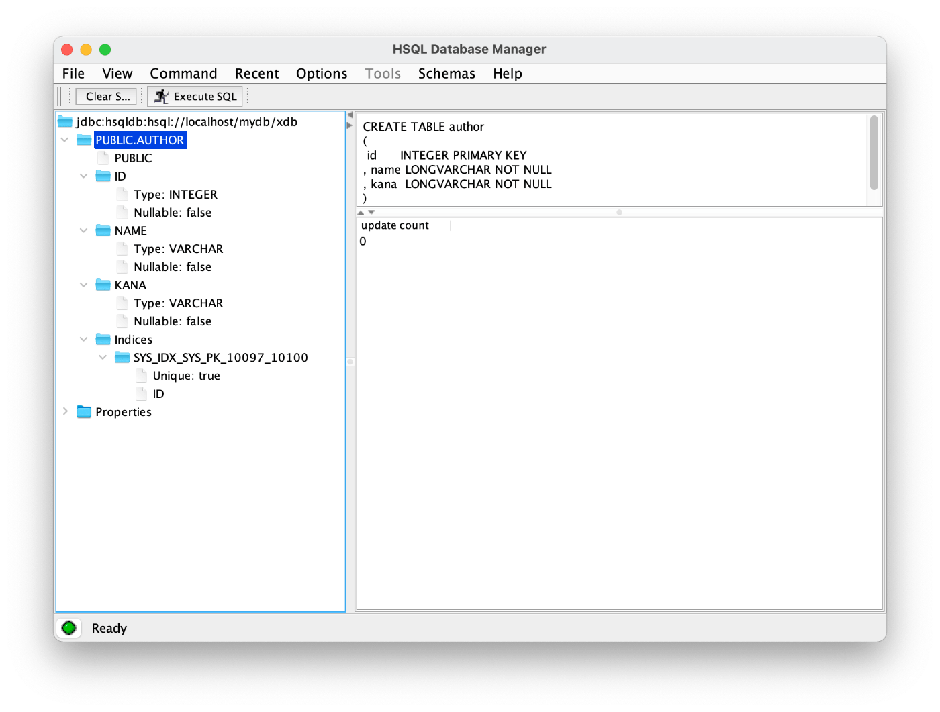Select the jdbc:hsqldb:hsql://localhost/mydb/xdb root

187,121
